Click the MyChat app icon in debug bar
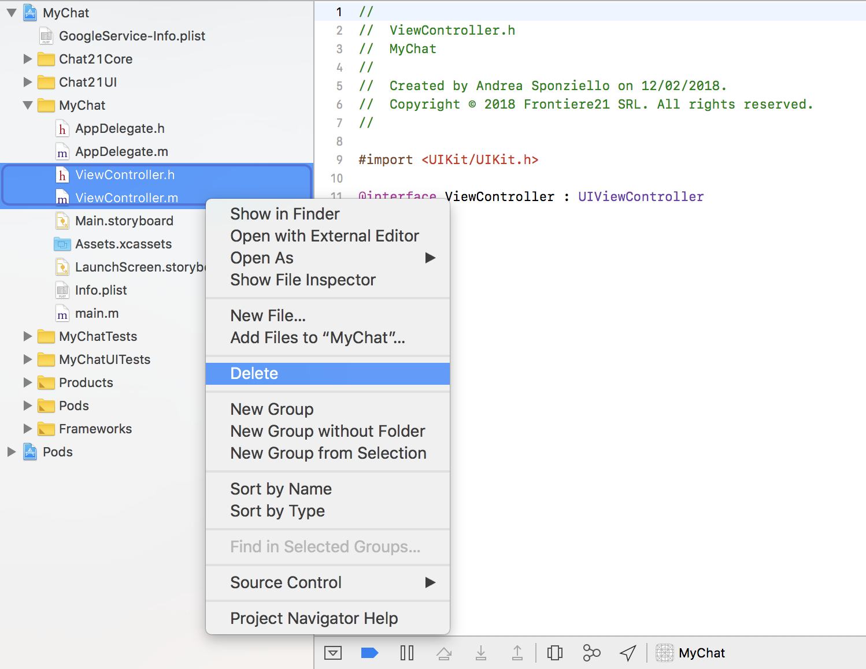The height and width of the screenshot is (669, 866). pos(665,653)
